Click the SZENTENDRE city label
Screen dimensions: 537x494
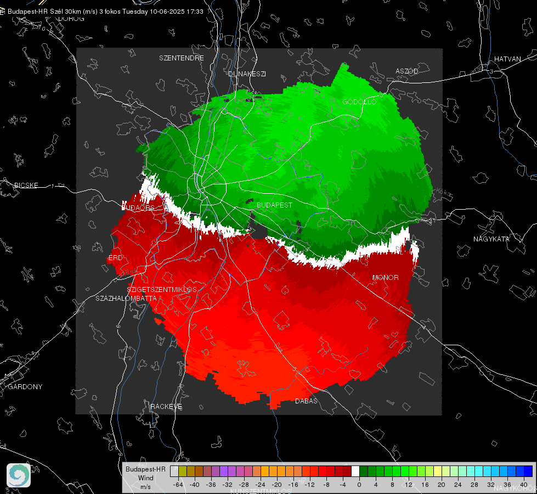click(182, 58)
